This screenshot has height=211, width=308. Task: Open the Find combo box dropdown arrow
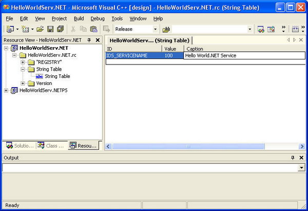[x=250, y=29]
